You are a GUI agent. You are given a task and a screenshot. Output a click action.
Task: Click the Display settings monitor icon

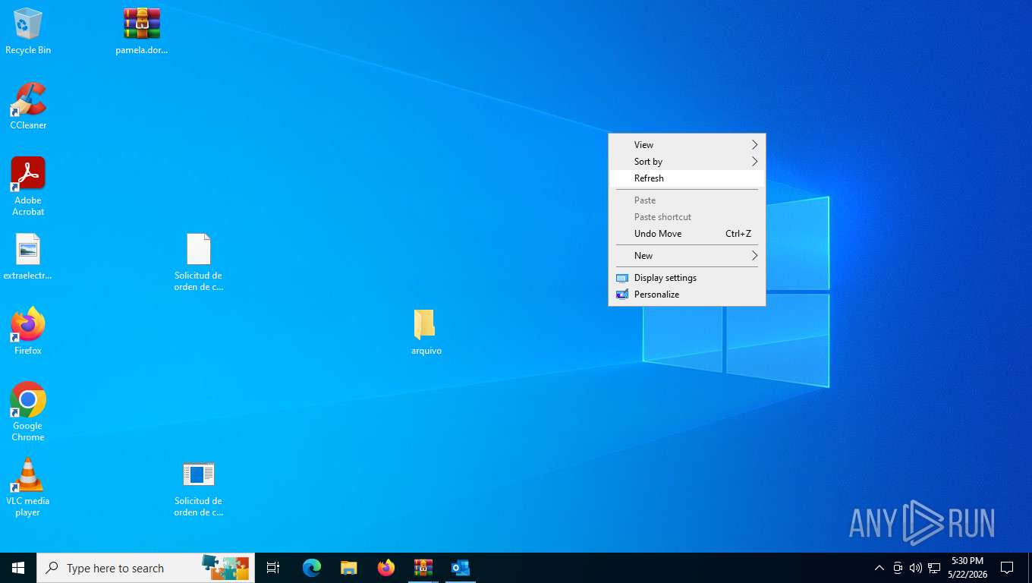coord(622,278)
